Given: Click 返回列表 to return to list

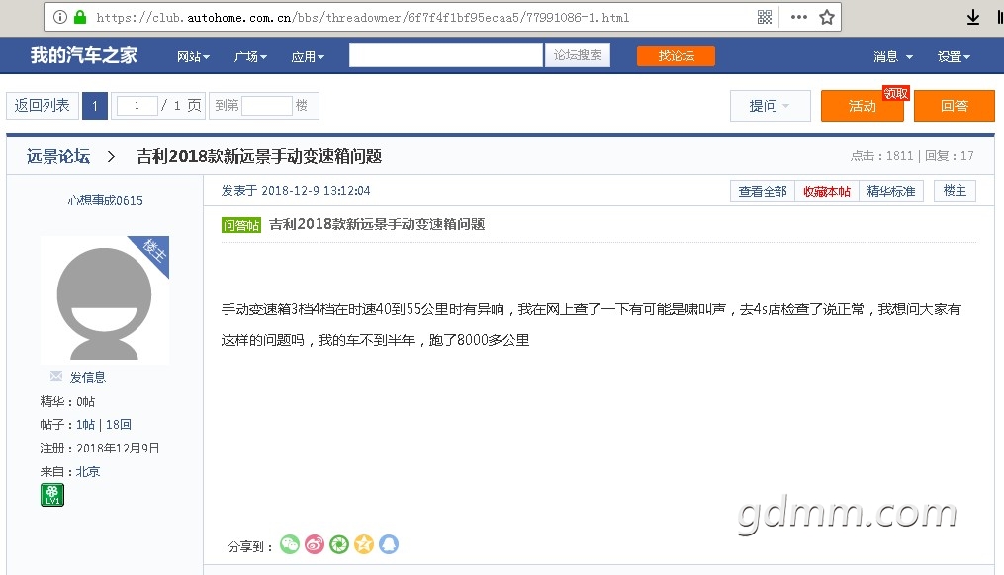Looking at the screenshot, I should click(x=43, y=106).
